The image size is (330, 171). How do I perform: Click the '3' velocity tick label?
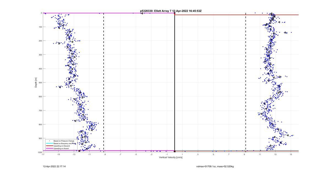(198, 155)
